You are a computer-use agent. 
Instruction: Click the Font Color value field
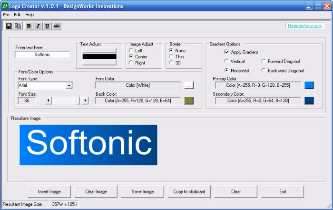pos(138,85)
